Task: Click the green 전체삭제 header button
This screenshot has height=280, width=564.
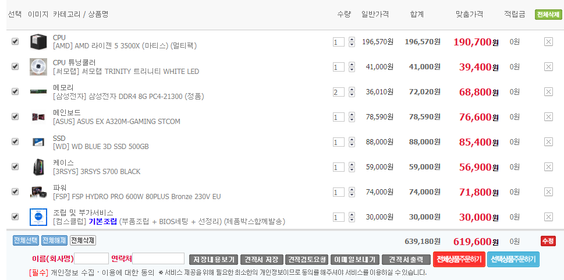Action: 548,15
